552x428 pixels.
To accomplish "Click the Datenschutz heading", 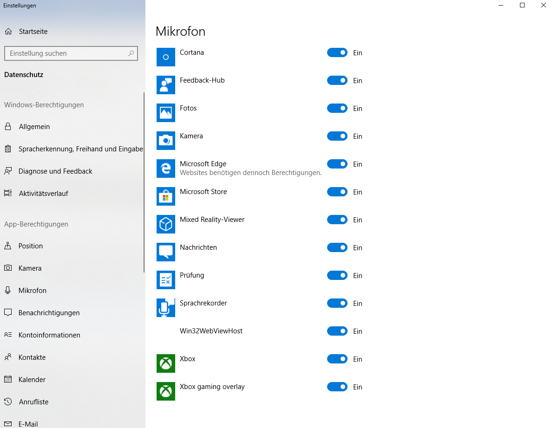I will (24, 75).
